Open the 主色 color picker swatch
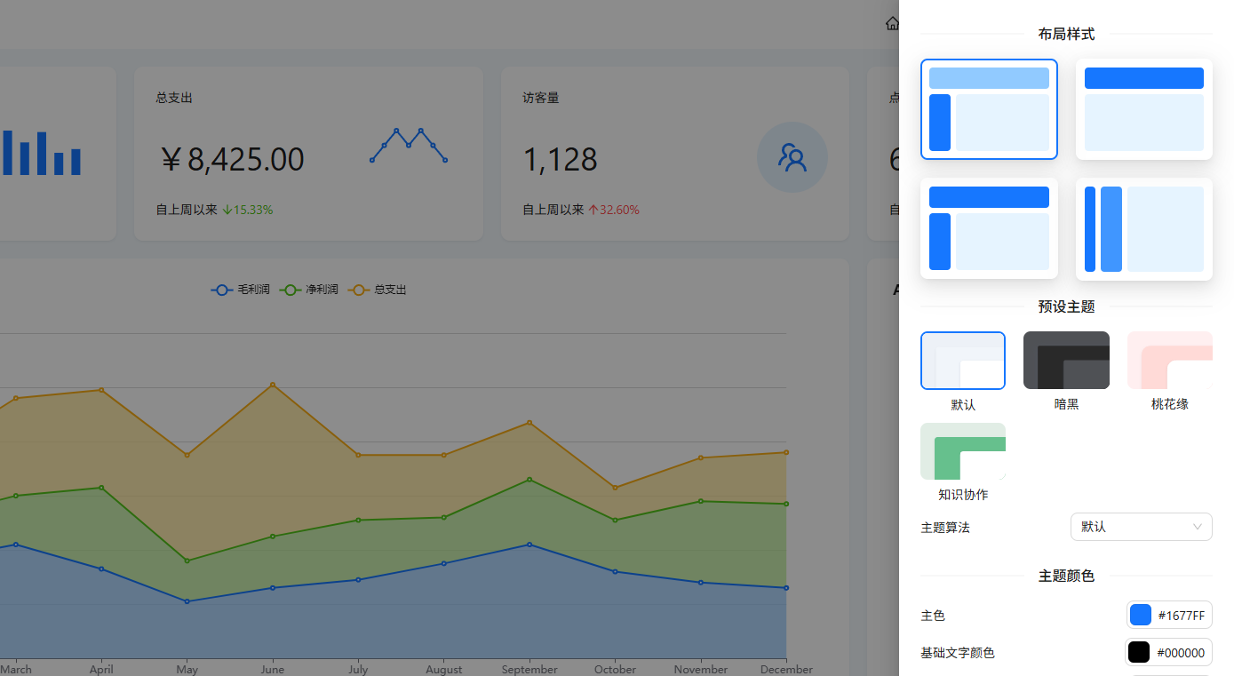The image size is (1234, 676). [x=1141, y=615]
